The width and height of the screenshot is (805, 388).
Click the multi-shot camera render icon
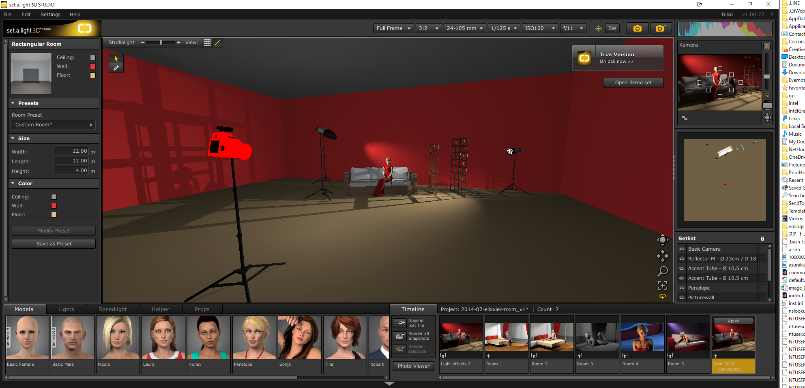click(661, 28)
